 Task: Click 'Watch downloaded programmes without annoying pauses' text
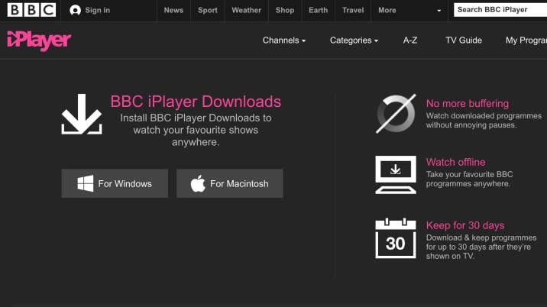click(484, 121)
